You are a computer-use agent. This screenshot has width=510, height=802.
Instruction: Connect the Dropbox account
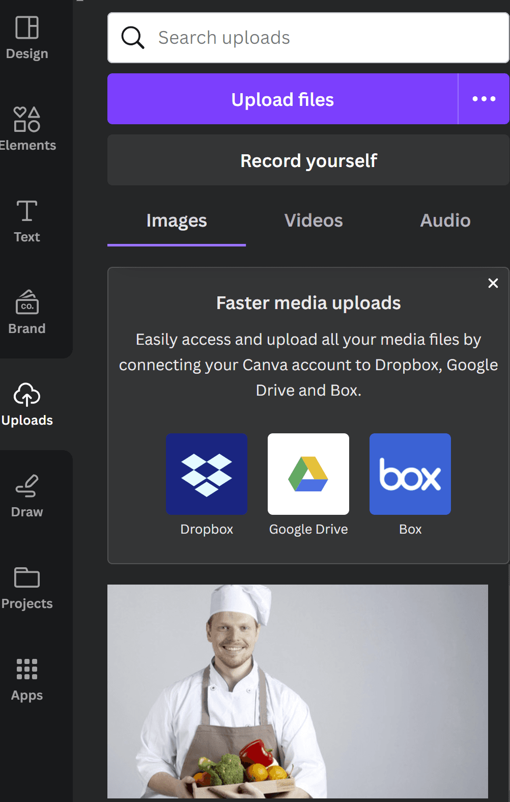click(207, 474)
